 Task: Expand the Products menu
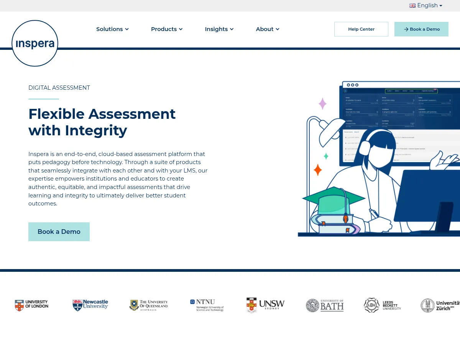167,29
